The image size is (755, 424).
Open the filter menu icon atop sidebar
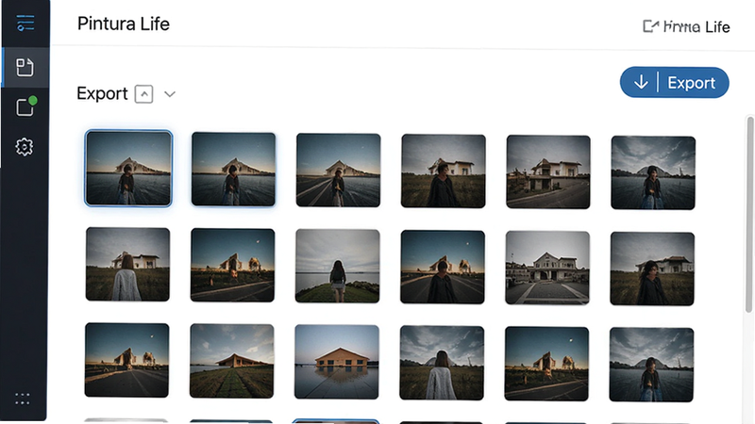(25, 23)
